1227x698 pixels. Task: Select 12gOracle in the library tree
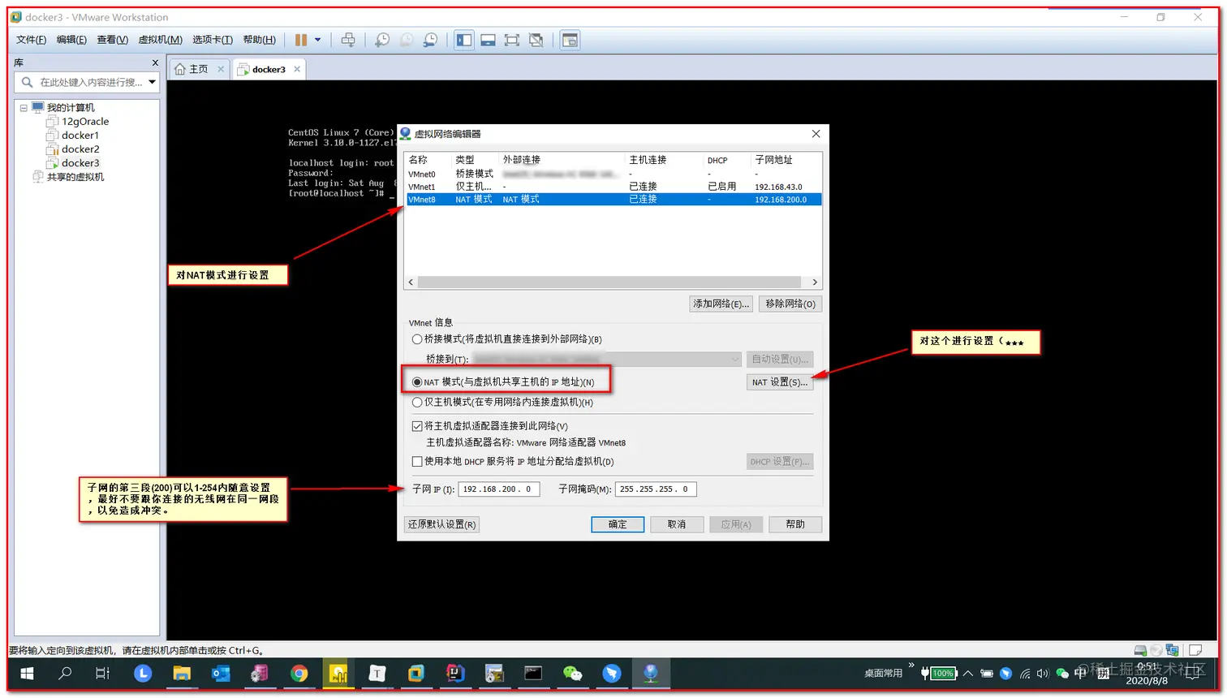[85, 122]
